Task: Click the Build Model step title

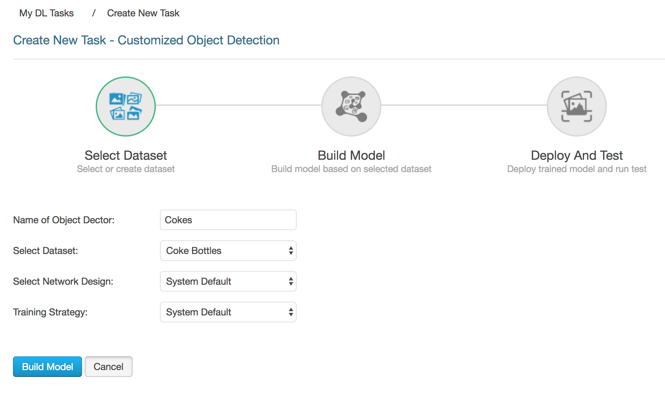Action: tap(351, 155)
